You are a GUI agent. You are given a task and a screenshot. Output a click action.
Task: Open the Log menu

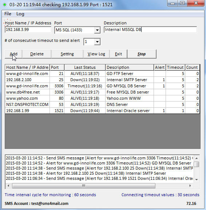(20, 14)
